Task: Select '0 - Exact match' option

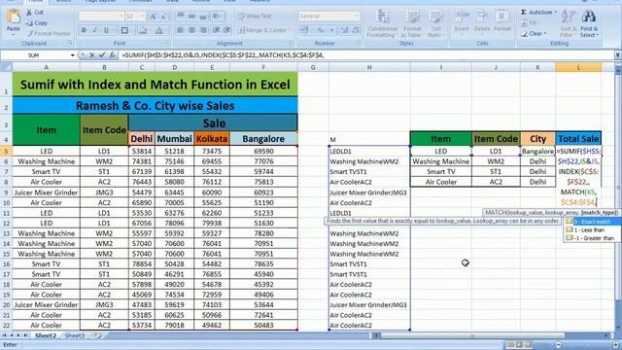Action: point(592,222)
